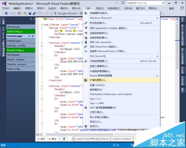Viewport: 186px width, 148px height.
Task: Click the section.contact breadcrumb tag
Action: (x=122, y=139)
